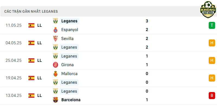Click the Espanyol club crest
The image size is (217, 108).
pyautogui.click(x=56, y=30)
